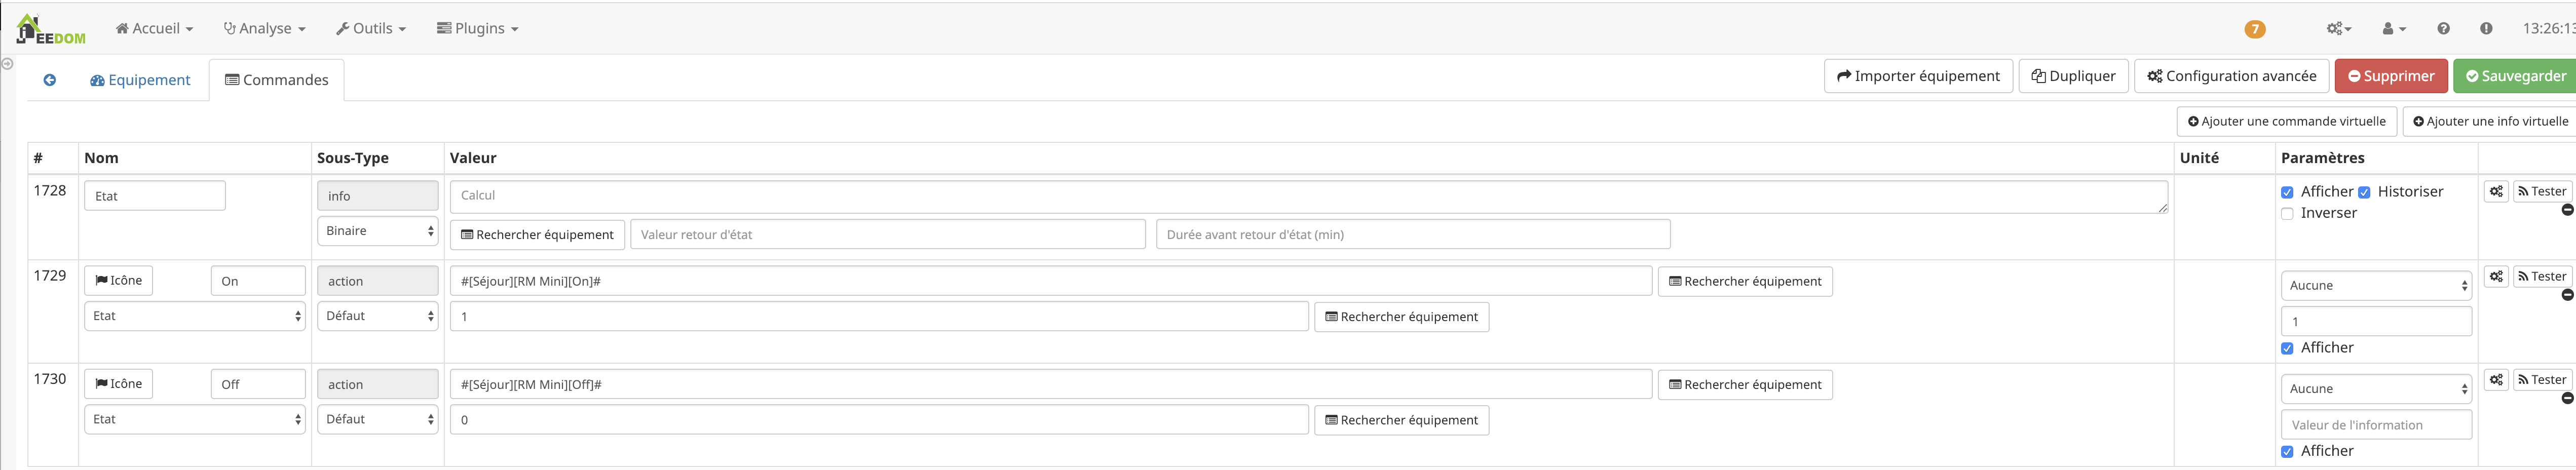Open the Analyse menu
The width and height of the screenshot is (2576, 470).
264,28
